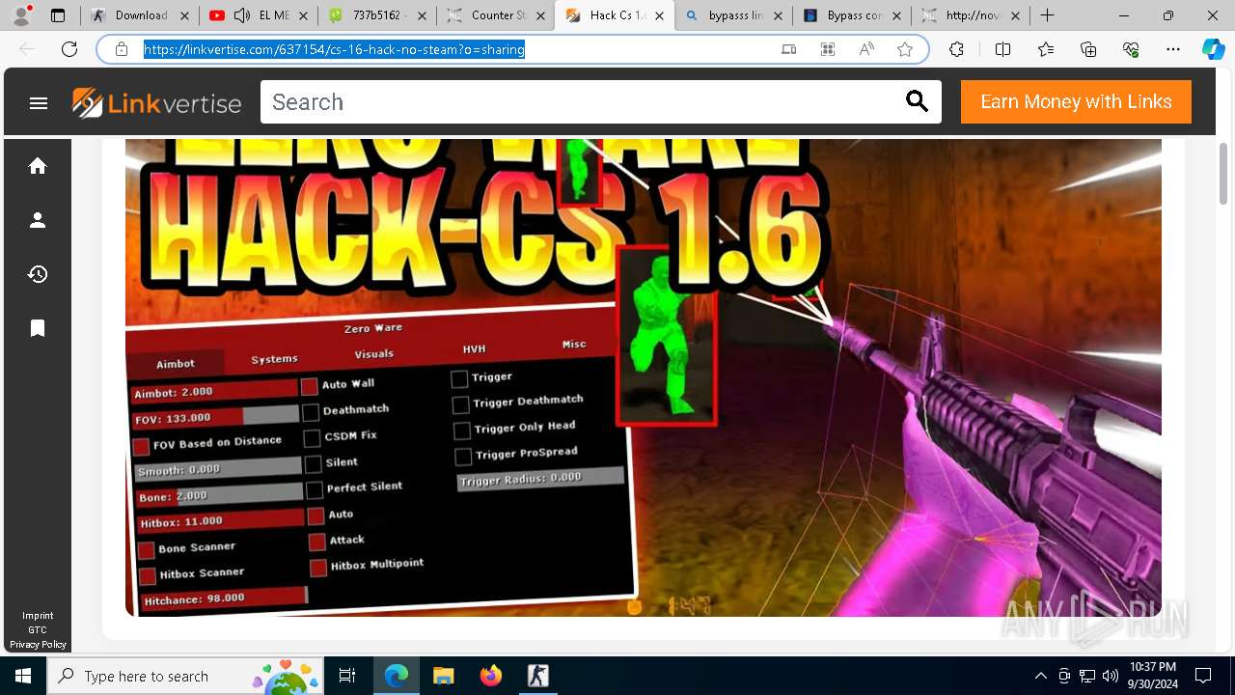Open the notification center icon

[1203, 676]
